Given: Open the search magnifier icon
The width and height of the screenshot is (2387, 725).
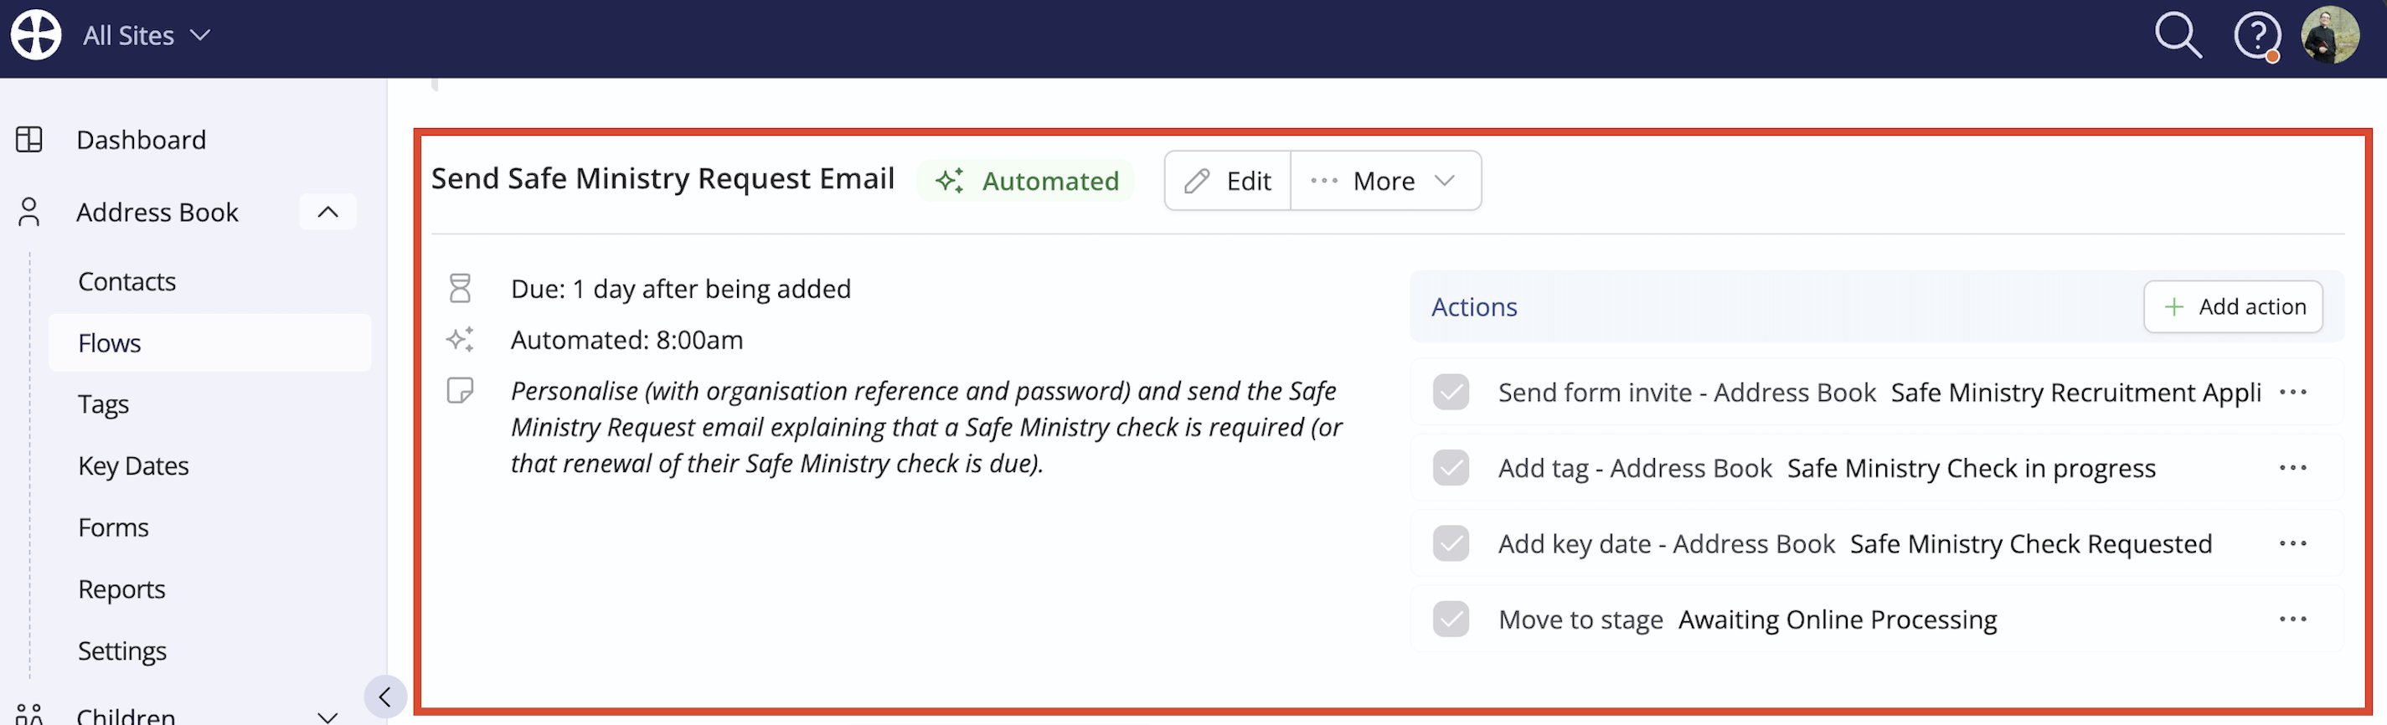Looking at the screenshot, I should pos(2178,36).
